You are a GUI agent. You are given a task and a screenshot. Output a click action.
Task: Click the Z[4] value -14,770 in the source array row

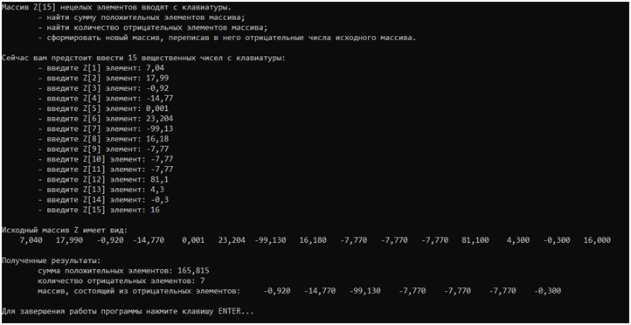point(149,240)
